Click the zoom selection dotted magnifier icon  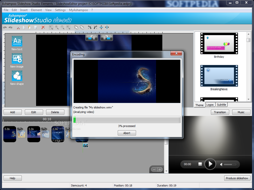(68, 27)
